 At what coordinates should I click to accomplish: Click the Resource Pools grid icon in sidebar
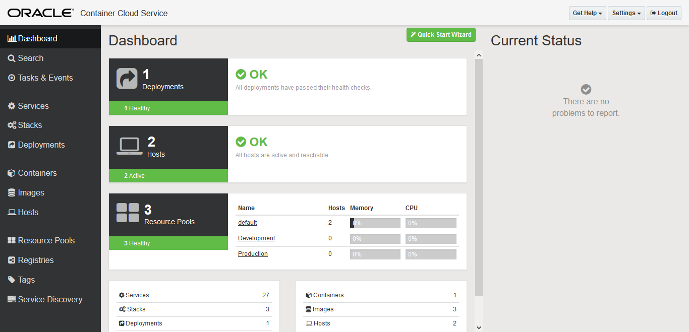point(12,241)
